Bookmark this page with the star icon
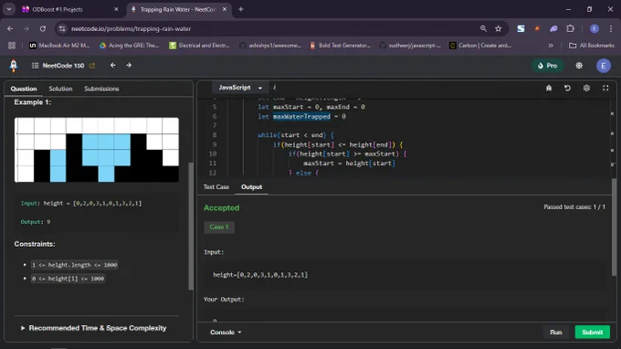The height and width of the screenshot is (349, 621). click(499, 29)
